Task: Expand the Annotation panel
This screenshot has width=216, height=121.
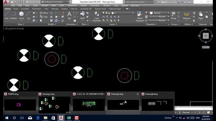Action: click(x=72, y=24)
